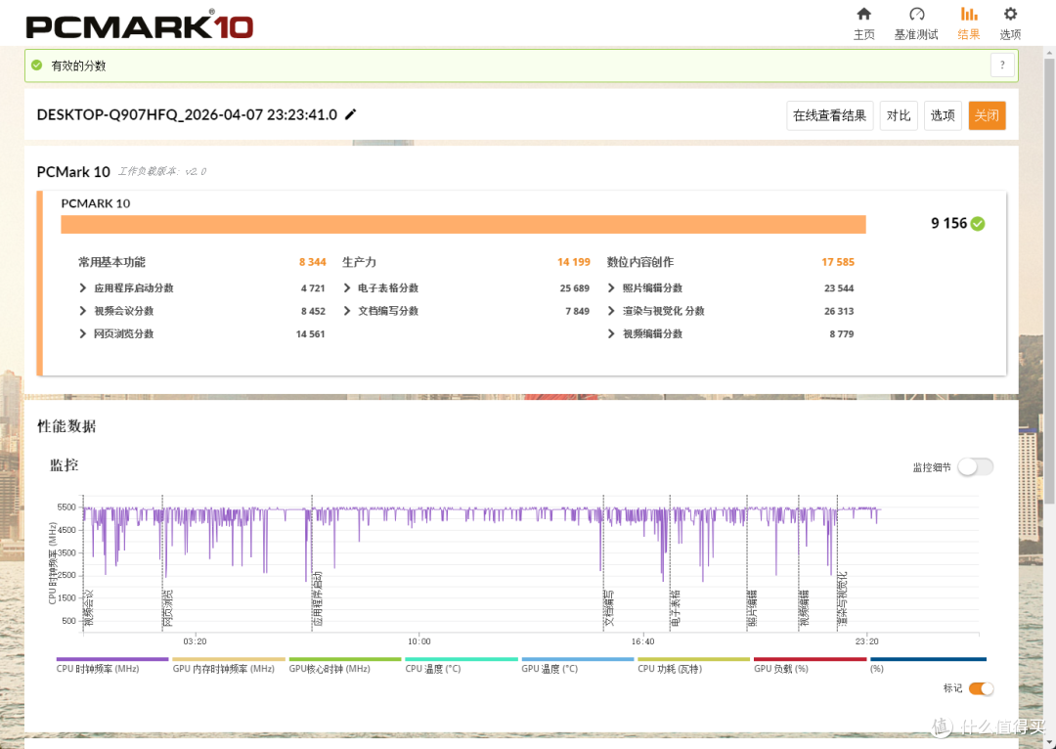Click the 选项 button beside 对比

click(x=943, y=115)
